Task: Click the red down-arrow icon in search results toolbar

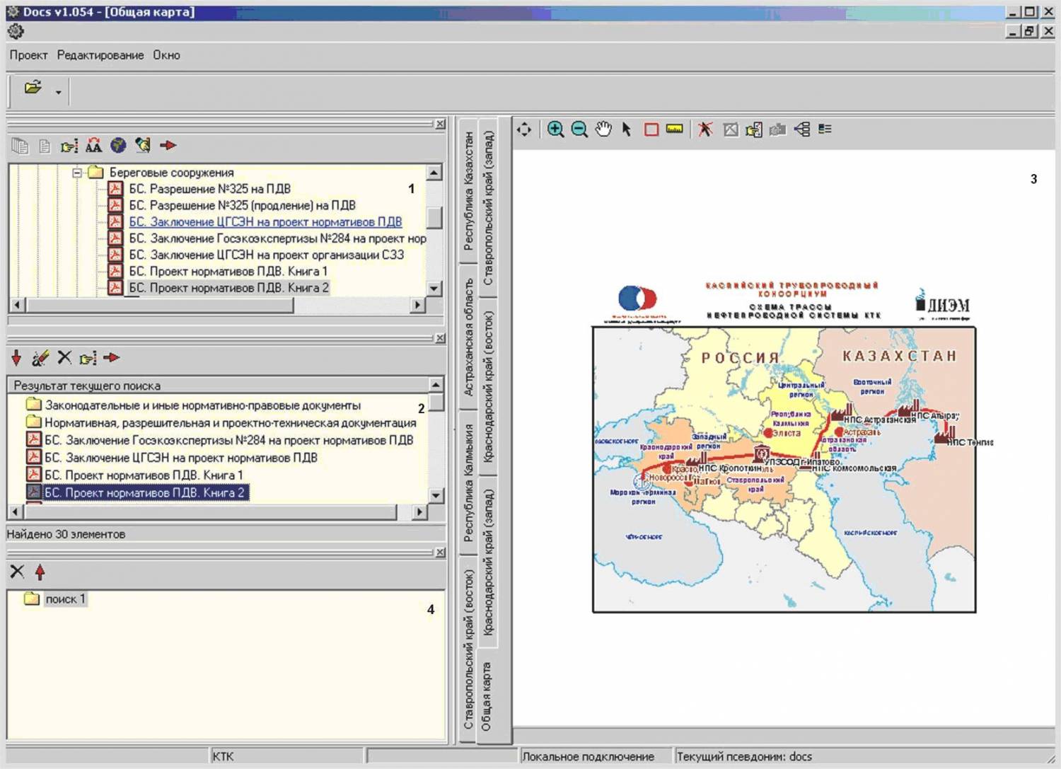Action: pos(16,358)
